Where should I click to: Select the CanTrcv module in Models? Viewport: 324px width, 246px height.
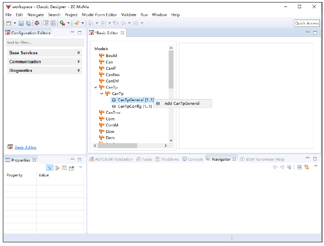113,113
